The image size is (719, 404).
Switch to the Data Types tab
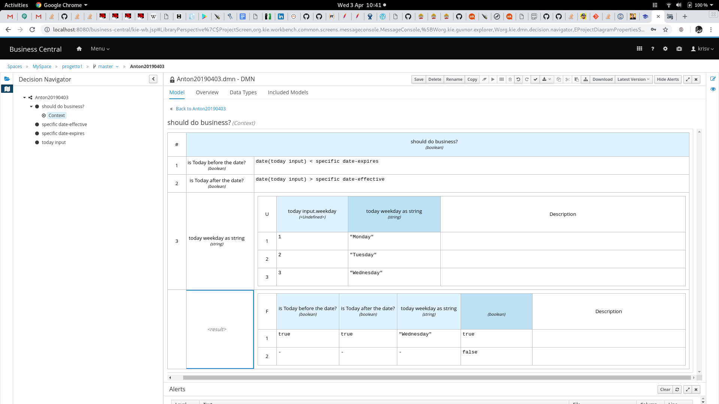pos(243,92)
